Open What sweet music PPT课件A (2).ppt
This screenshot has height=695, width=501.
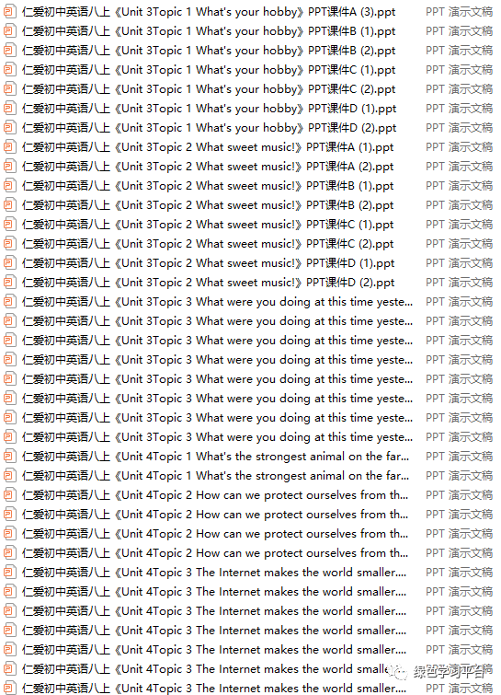click(208, 167)
